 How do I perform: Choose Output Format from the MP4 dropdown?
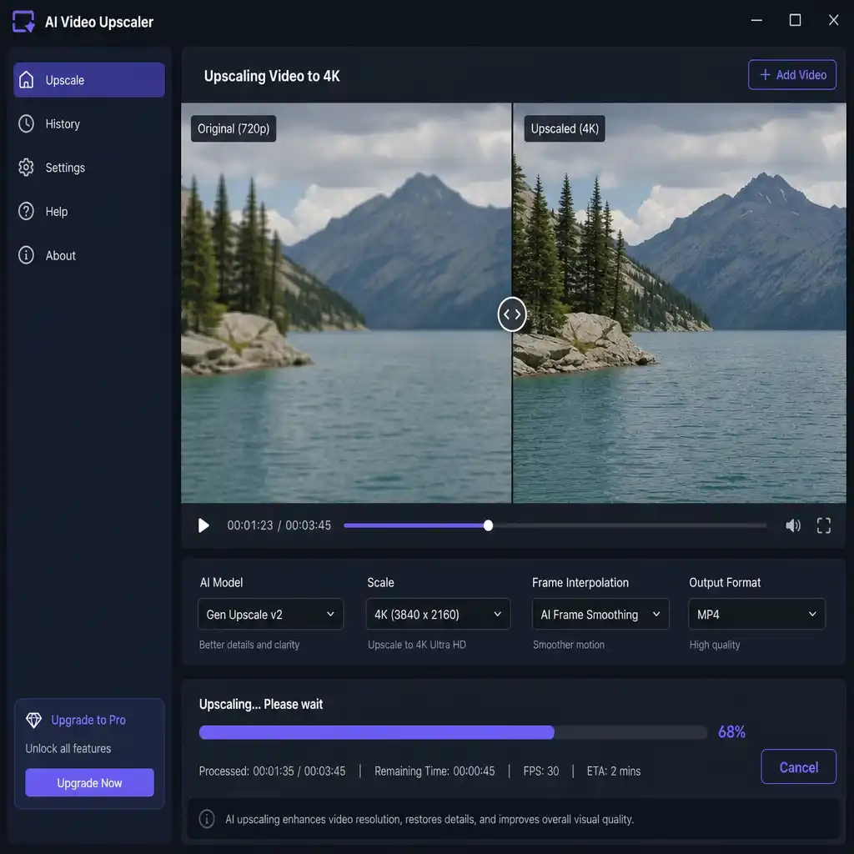[756, 615]
